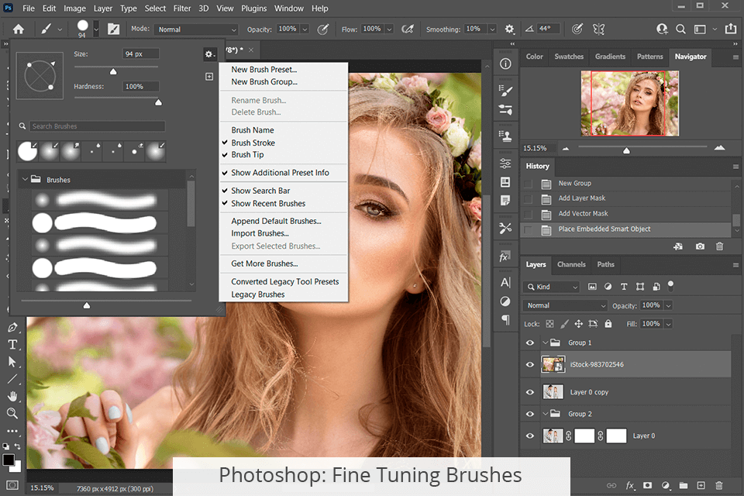Viewport: 744px width, 496px height.
Task: Select the Hand tool
Action: click(12, 396)
